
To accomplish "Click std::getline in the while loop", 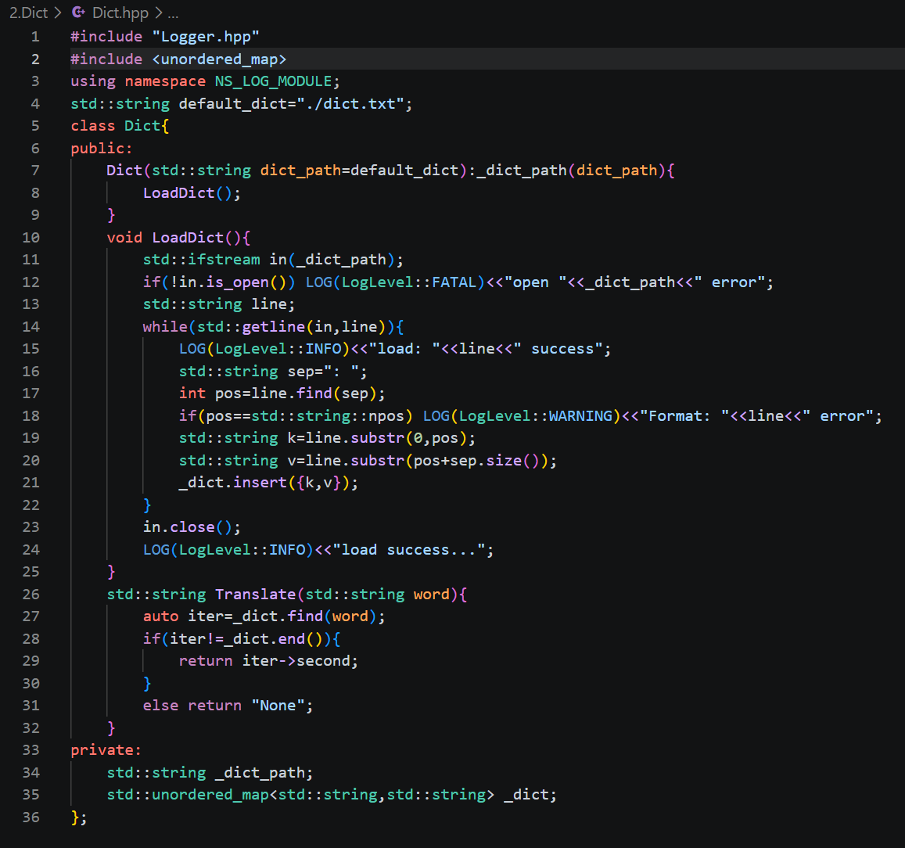I will point(250,327).
